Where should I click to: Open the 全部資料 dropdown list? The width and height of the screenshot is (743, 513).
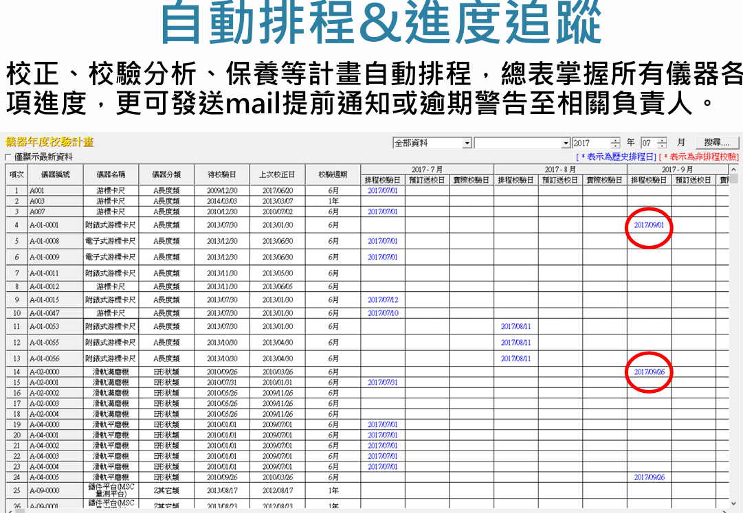467,143
